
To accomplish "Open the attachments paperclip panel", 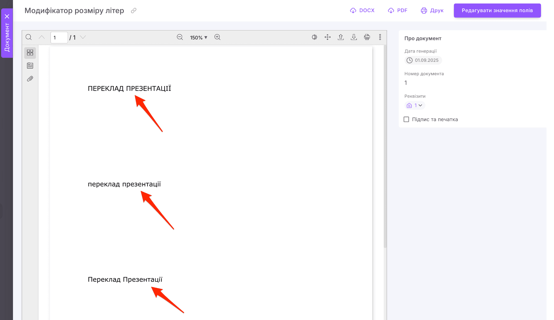I will [x=30, y=79].
